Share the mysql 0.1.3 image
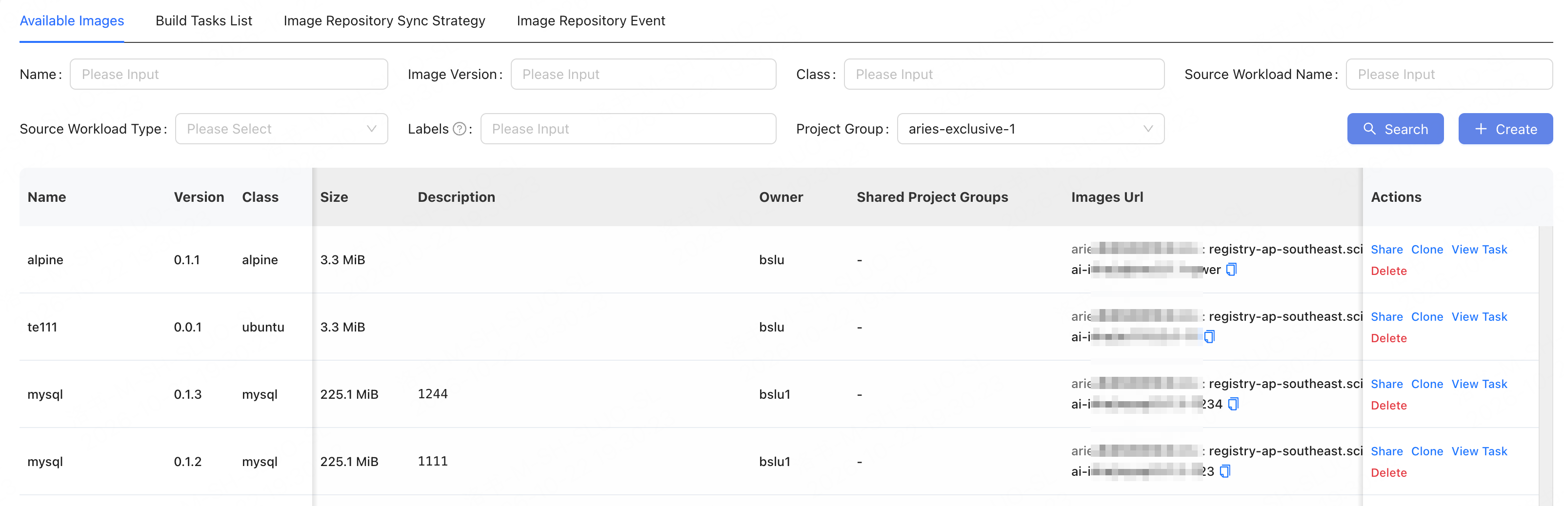The height and width of the screenshot is (506, 1564). coord(1387,384)
